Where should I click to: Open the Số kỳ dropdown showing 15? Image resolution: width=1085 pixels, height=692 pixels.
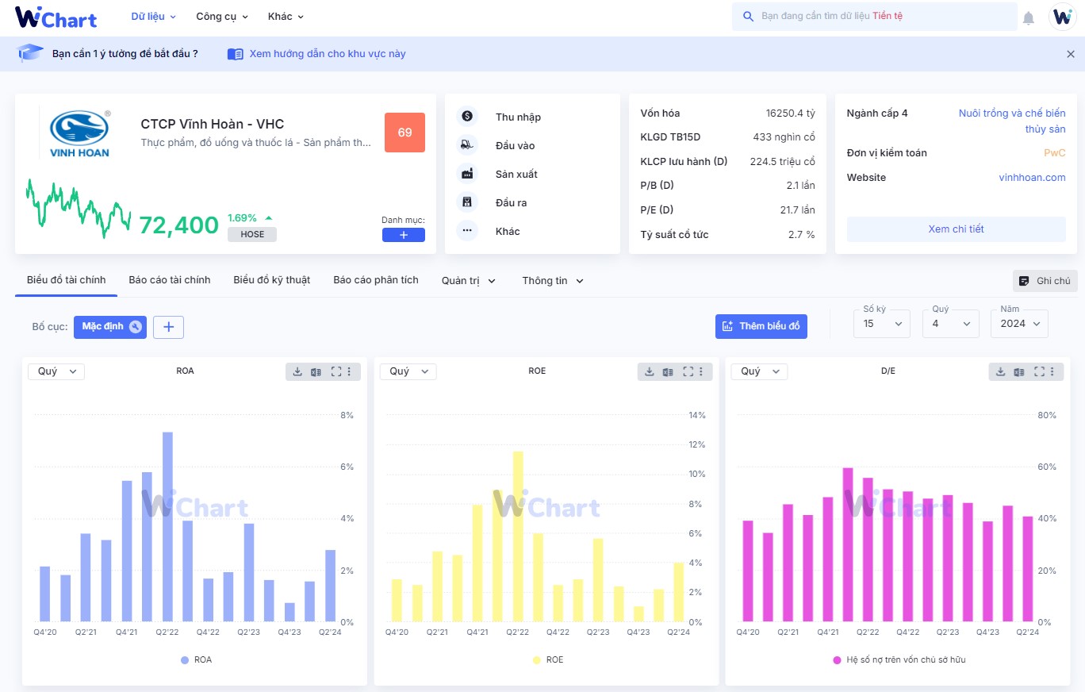[x=882, y=323]
